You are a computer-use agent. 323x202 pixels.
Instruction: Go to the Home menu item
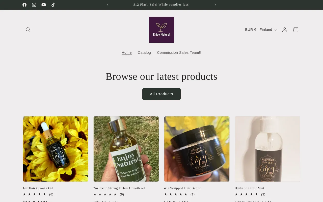(x=127, y=53)
